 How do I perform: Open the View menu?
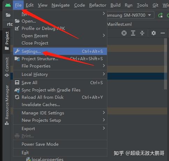click(x=43, y=5)
